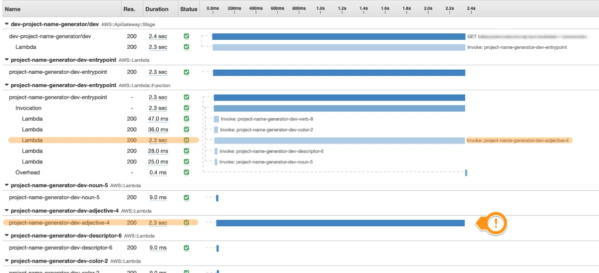Image resolution: width=599 pixels, height=273 pixels.
Task: Collapse the project-name-generator-dev-descriptor-6 group
Action: point(6,236)
